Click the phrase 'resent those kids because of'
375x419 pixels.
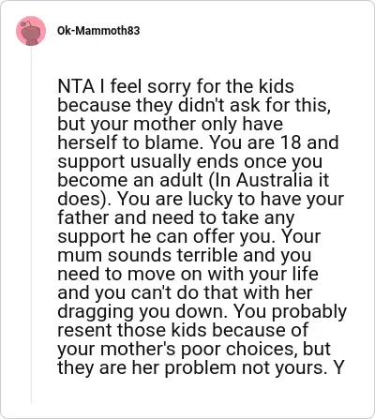183,330
